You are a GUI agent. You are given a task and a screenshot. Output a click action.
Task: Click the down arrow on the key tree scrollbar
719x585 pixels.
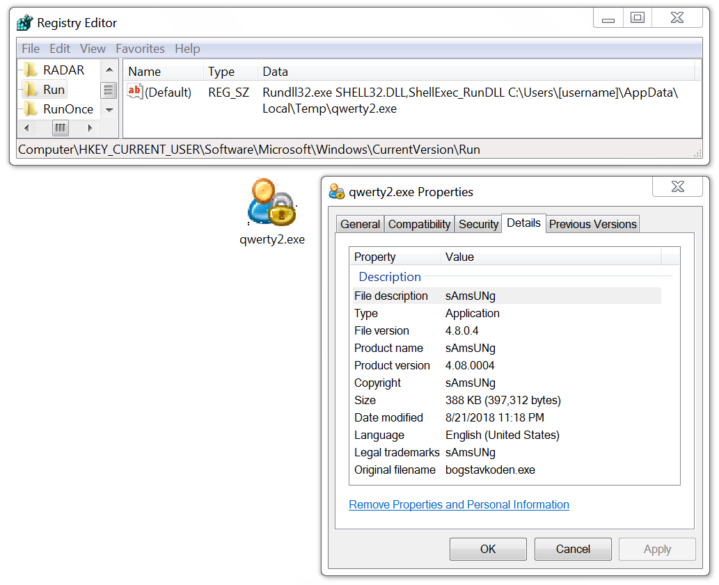point(109,110)
